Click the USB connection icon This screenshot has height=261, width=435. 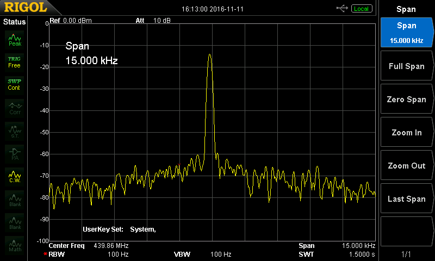[x=343, y=8]
